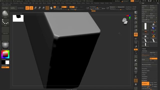
Task: Click the local symmetry lock icon
Action: pyautogui.click(x=136, y=46)
